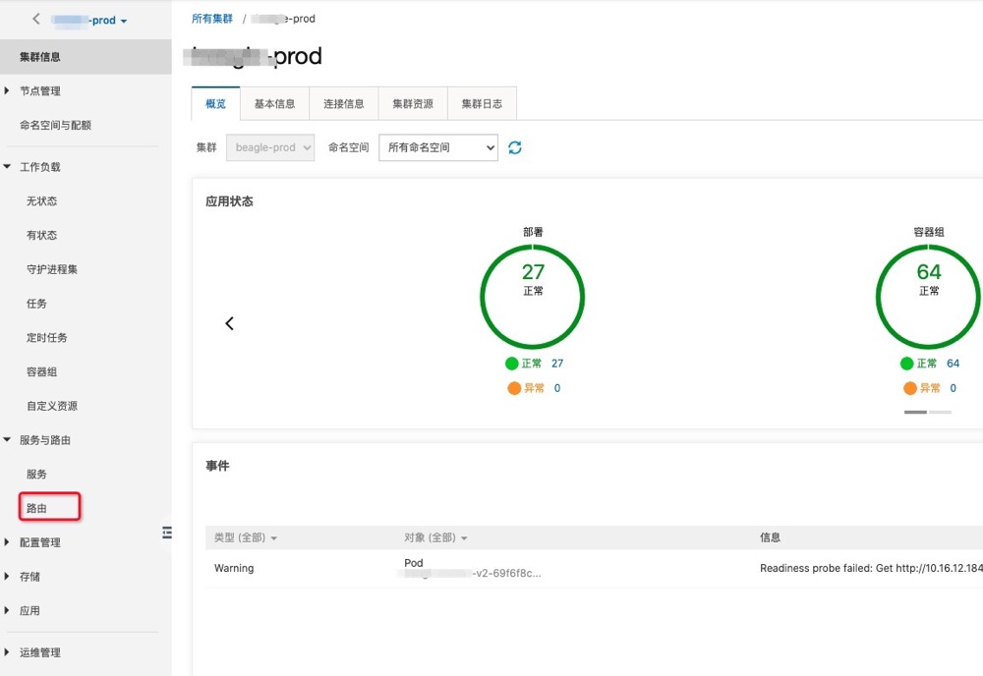The height and width of the screenshot is (676, 983).
Task: Click the orange abnormal dot under container groups
Action: [909, 388]
